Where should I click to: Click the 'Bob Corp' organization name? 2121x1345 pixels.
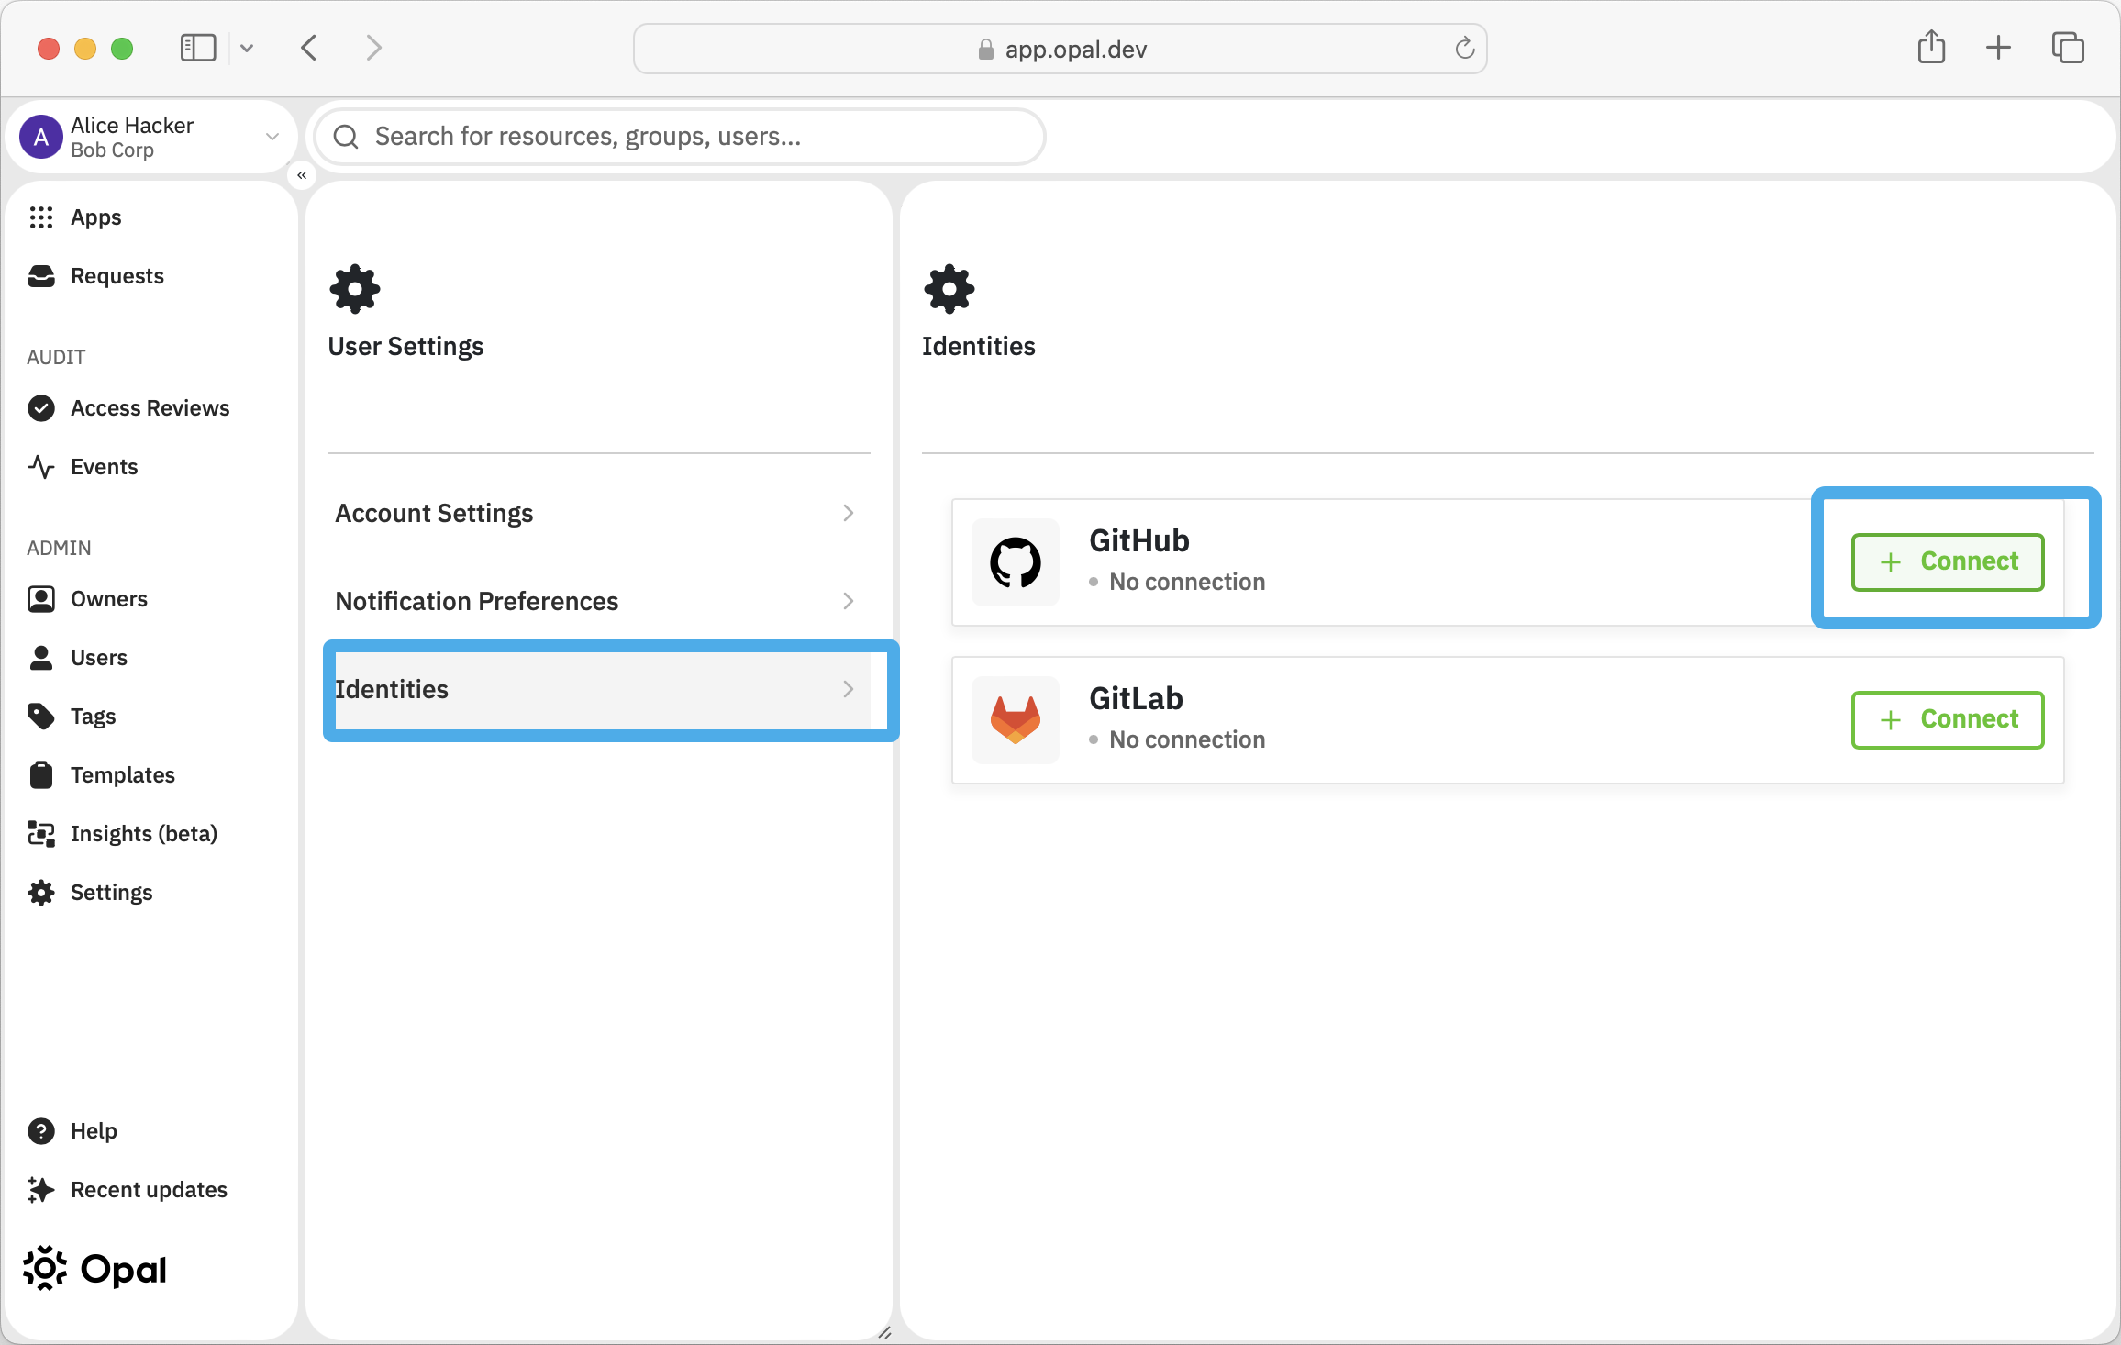(112, 150)
